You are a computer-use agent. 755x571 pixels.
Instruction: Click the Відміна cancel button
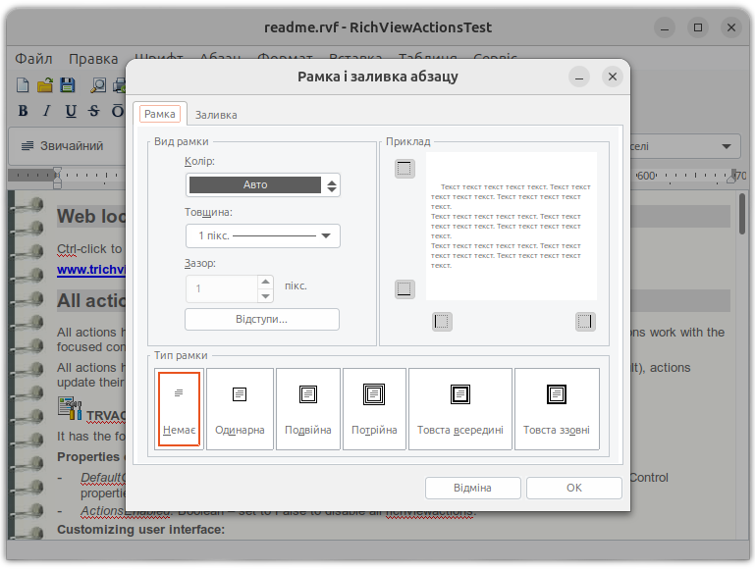[x=472, y=488]
